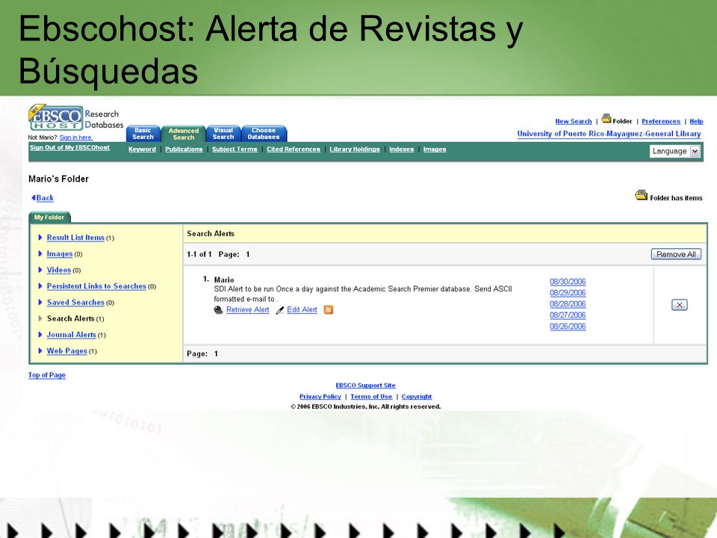
Task: Open the Images item in the green menu bar
Action: (435, 149)
